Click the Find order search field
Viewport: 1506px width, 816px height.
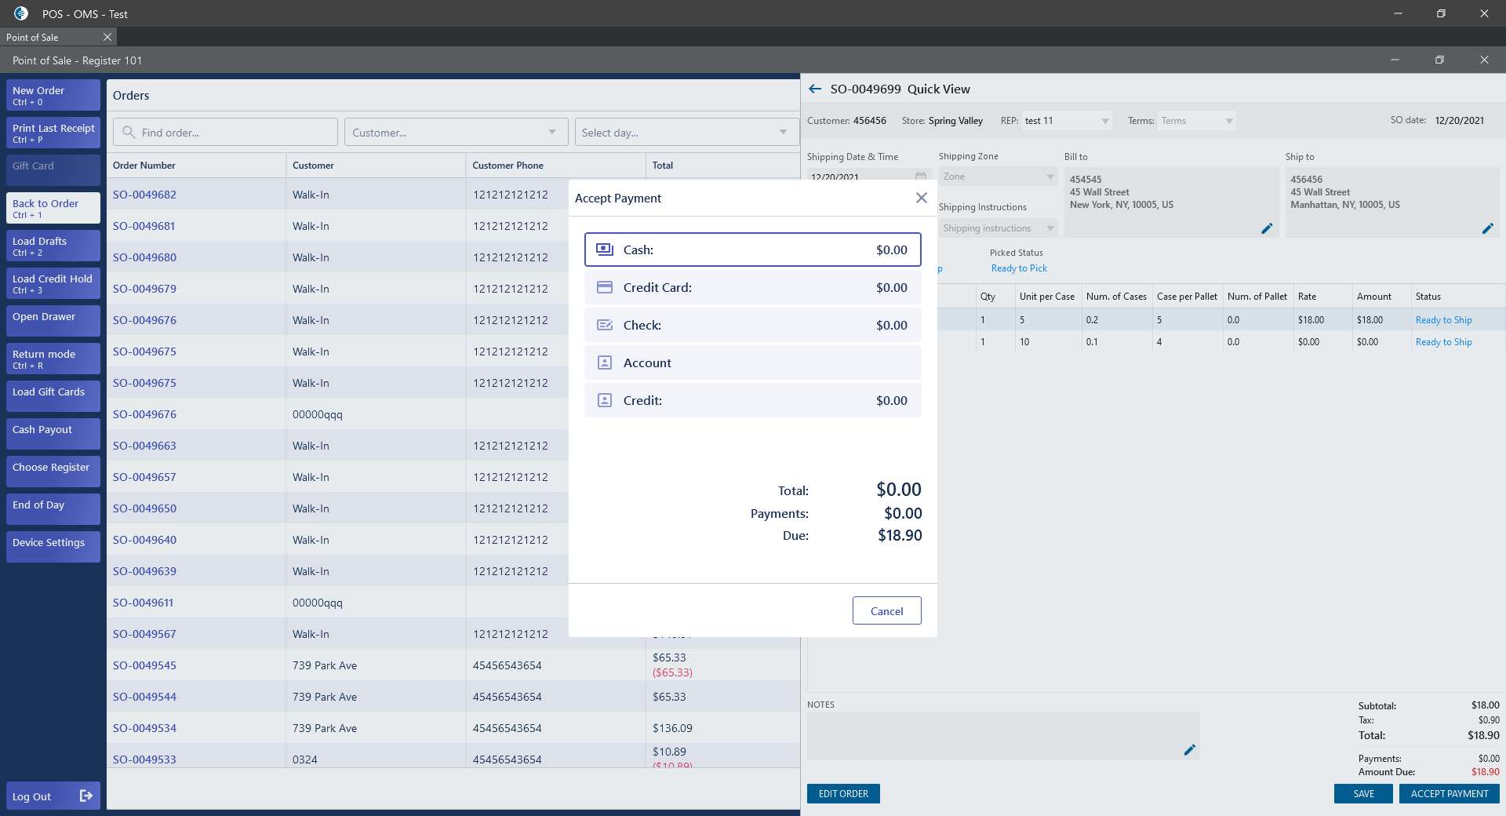tap(226, 133)
